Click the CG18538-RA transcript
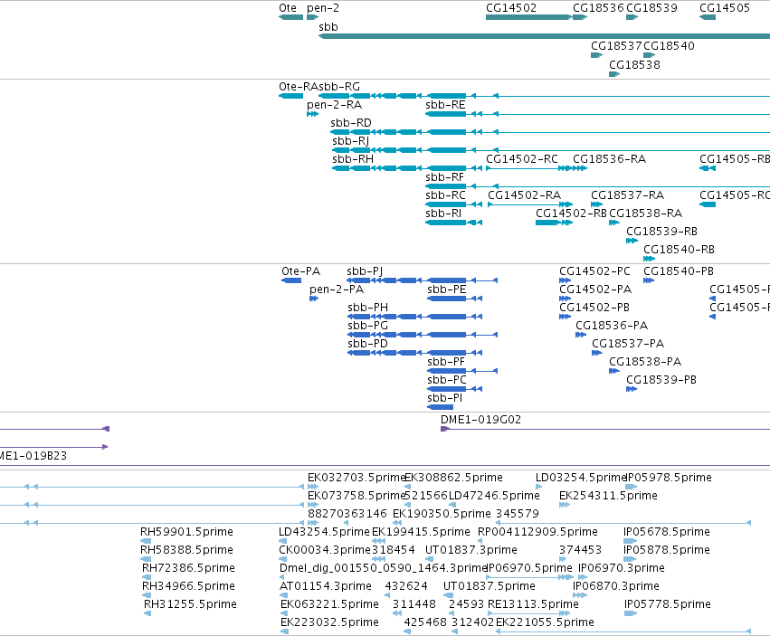The height and width of the screenshot is (636, 770). point(614,223)
